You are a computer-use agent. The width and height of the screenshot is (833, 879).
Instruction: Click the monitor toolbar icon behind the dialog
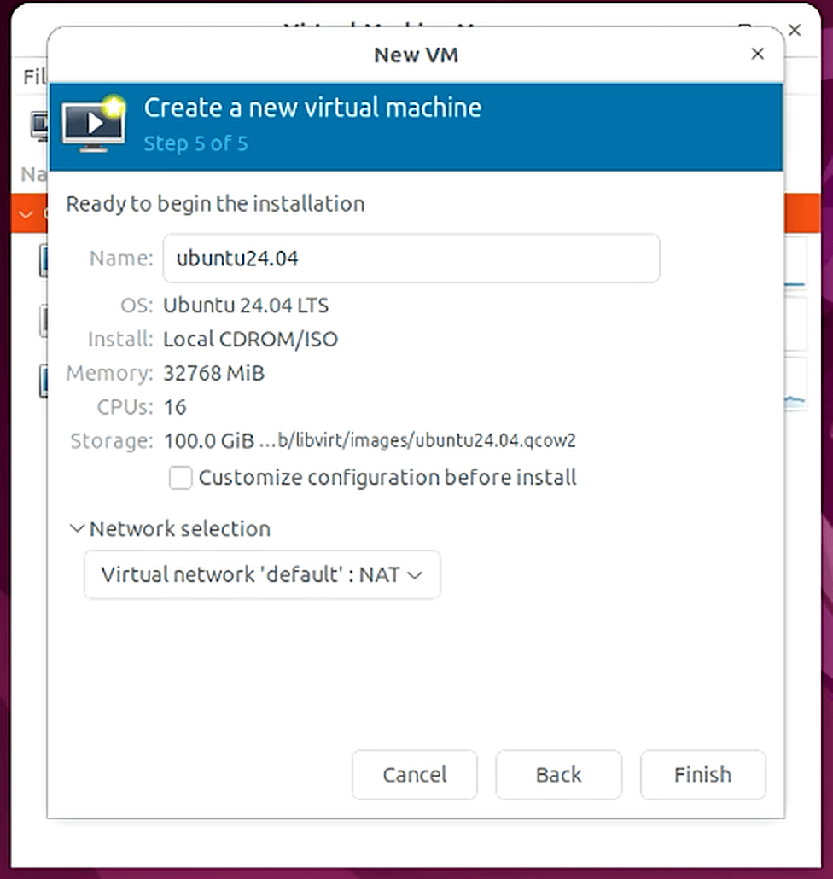pyautogui.click(x=38, y=125)
